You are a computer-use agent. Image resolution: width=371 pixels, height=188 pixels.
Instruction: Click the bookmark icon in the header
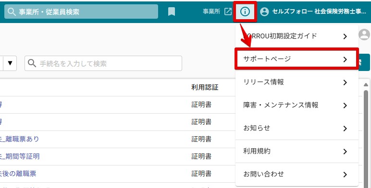coord(172,12)
